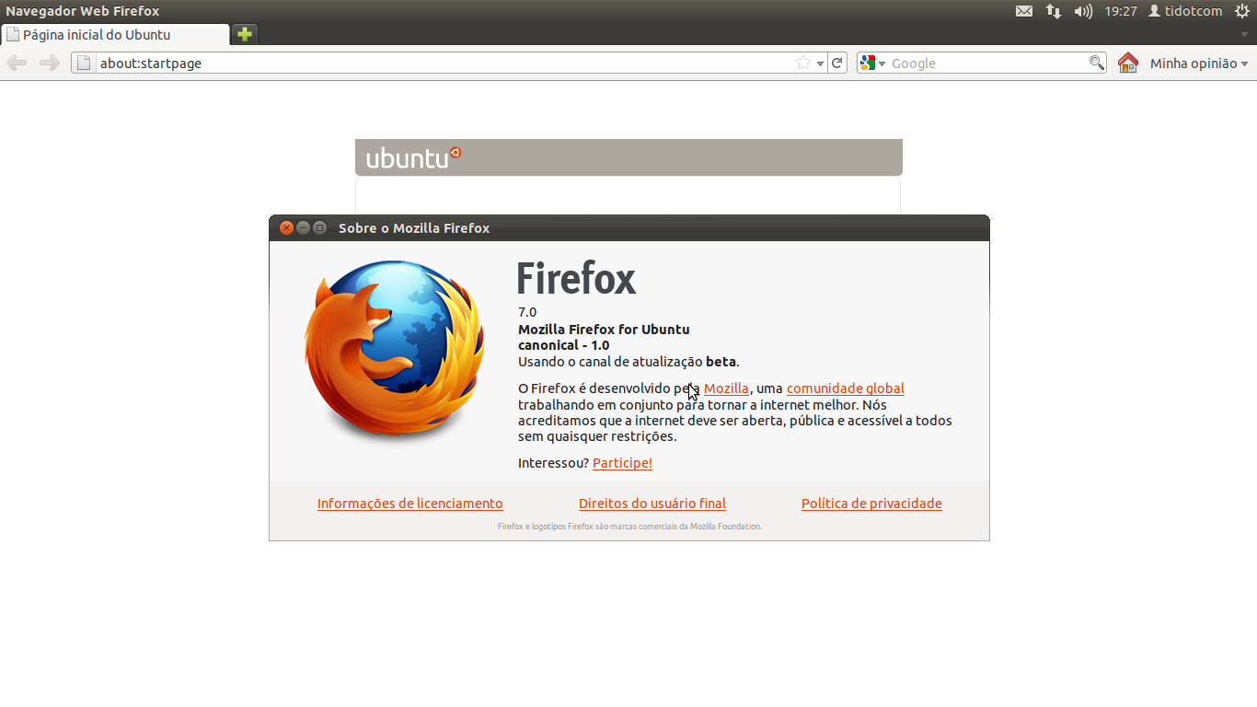
Task: Open Informações de licenciamento link
Action: tap(410, 504)
